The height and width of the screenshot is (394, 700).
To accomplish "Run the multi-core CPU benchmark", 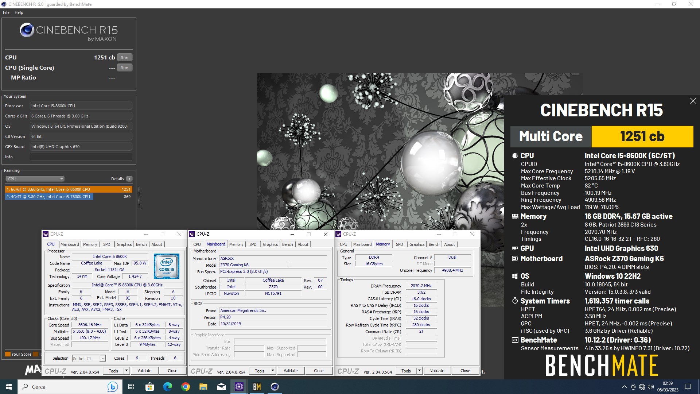I will tap(125, 58).
